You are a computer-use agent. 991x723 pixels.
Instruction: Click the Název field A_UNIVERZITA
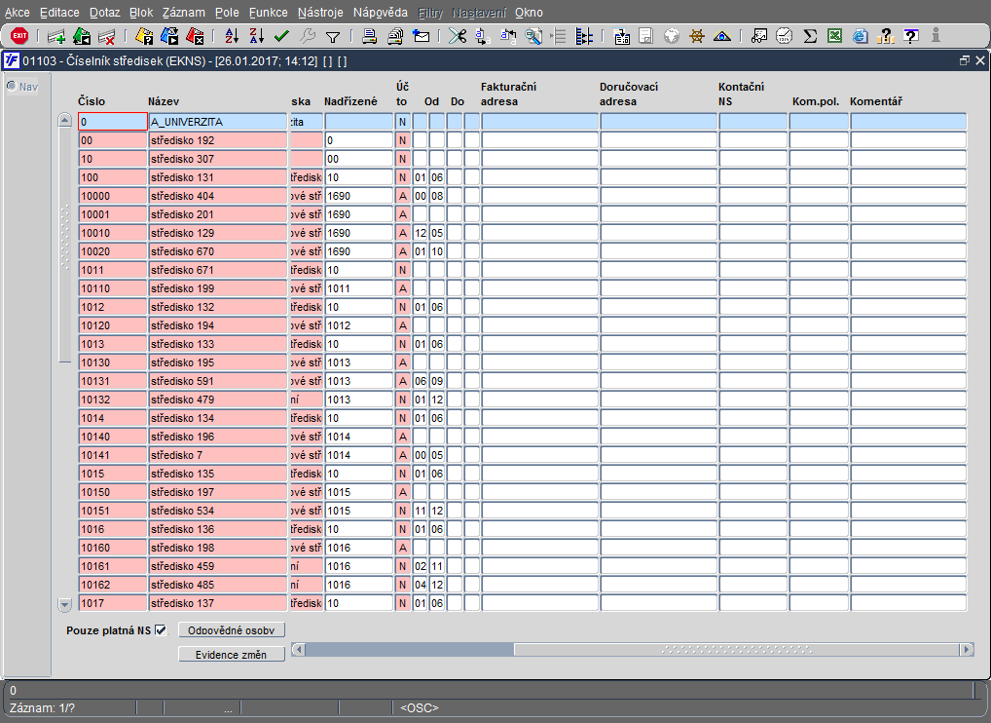(x=217, y=122)
